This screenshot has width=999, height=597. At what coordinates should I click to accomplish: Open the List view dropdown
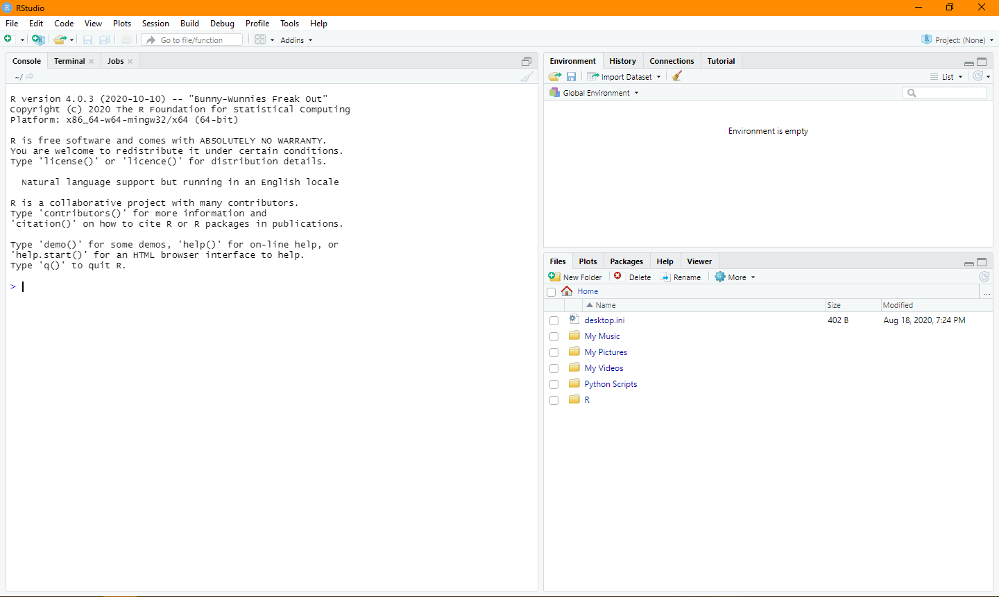click(x=947, y=76)
